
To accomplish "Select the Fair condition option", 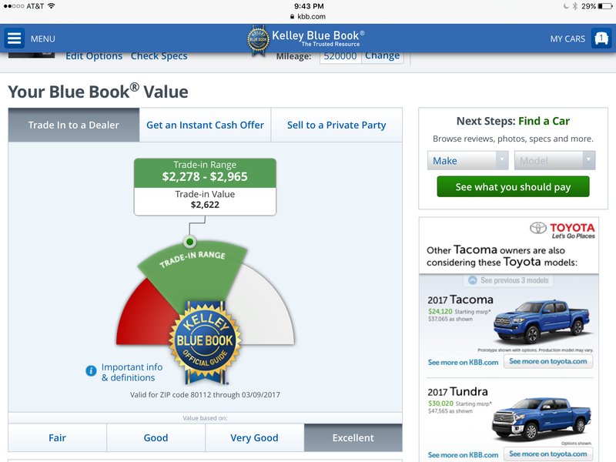I will point(57,437).
